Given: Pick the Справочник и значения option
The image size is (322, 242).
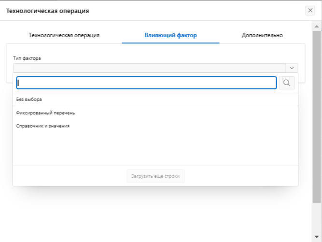Looking at the screenshot, I should pos(43,126).
